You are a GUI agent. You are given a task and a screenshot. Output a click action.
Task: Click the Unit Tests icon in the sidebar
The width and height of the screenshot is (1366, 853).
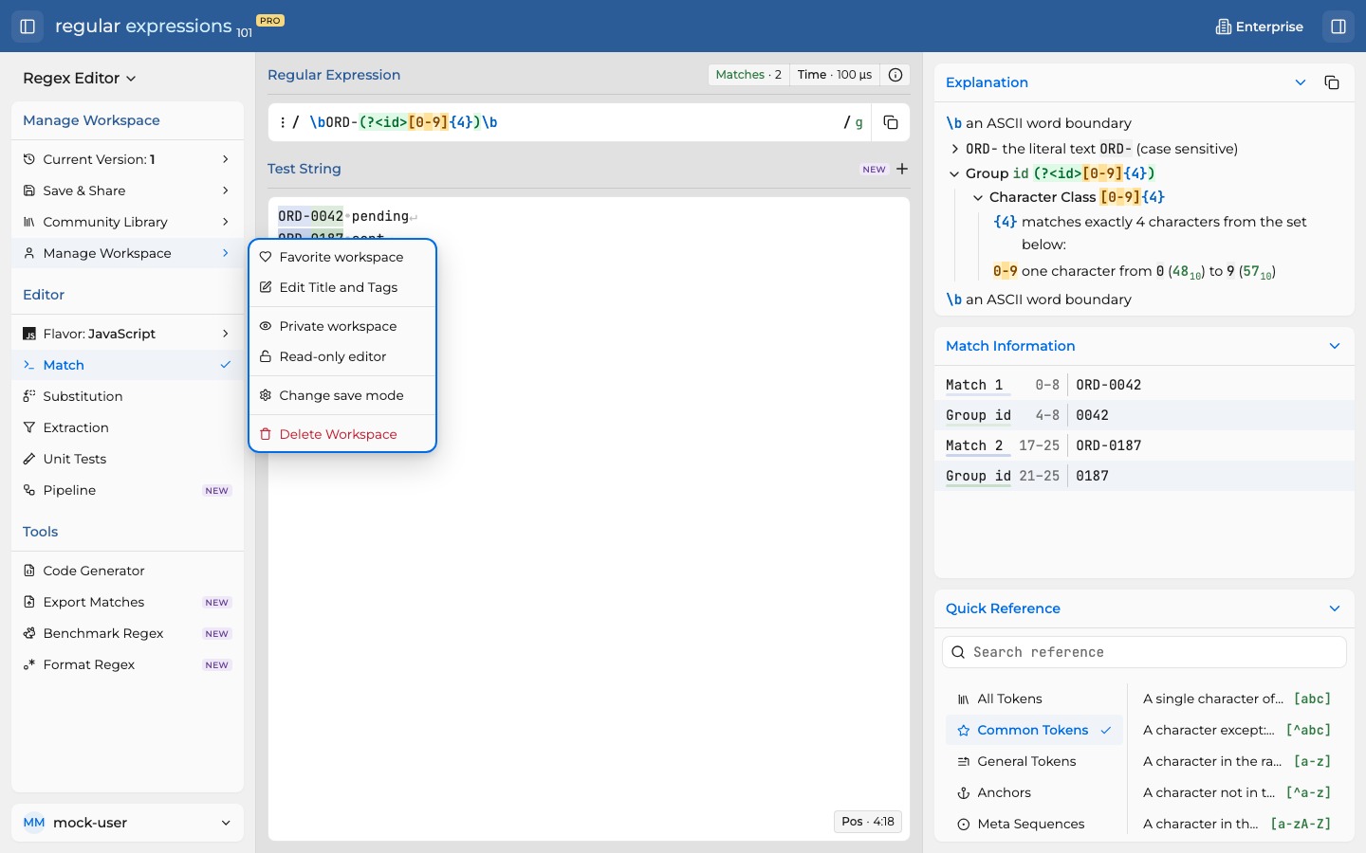pos(29,459)
